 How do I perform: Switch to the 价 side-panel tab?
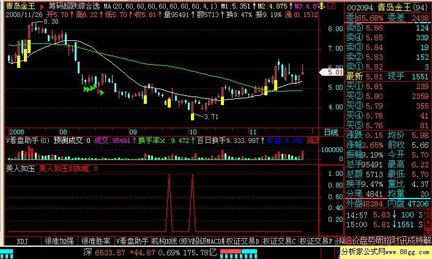click(356, 241)
